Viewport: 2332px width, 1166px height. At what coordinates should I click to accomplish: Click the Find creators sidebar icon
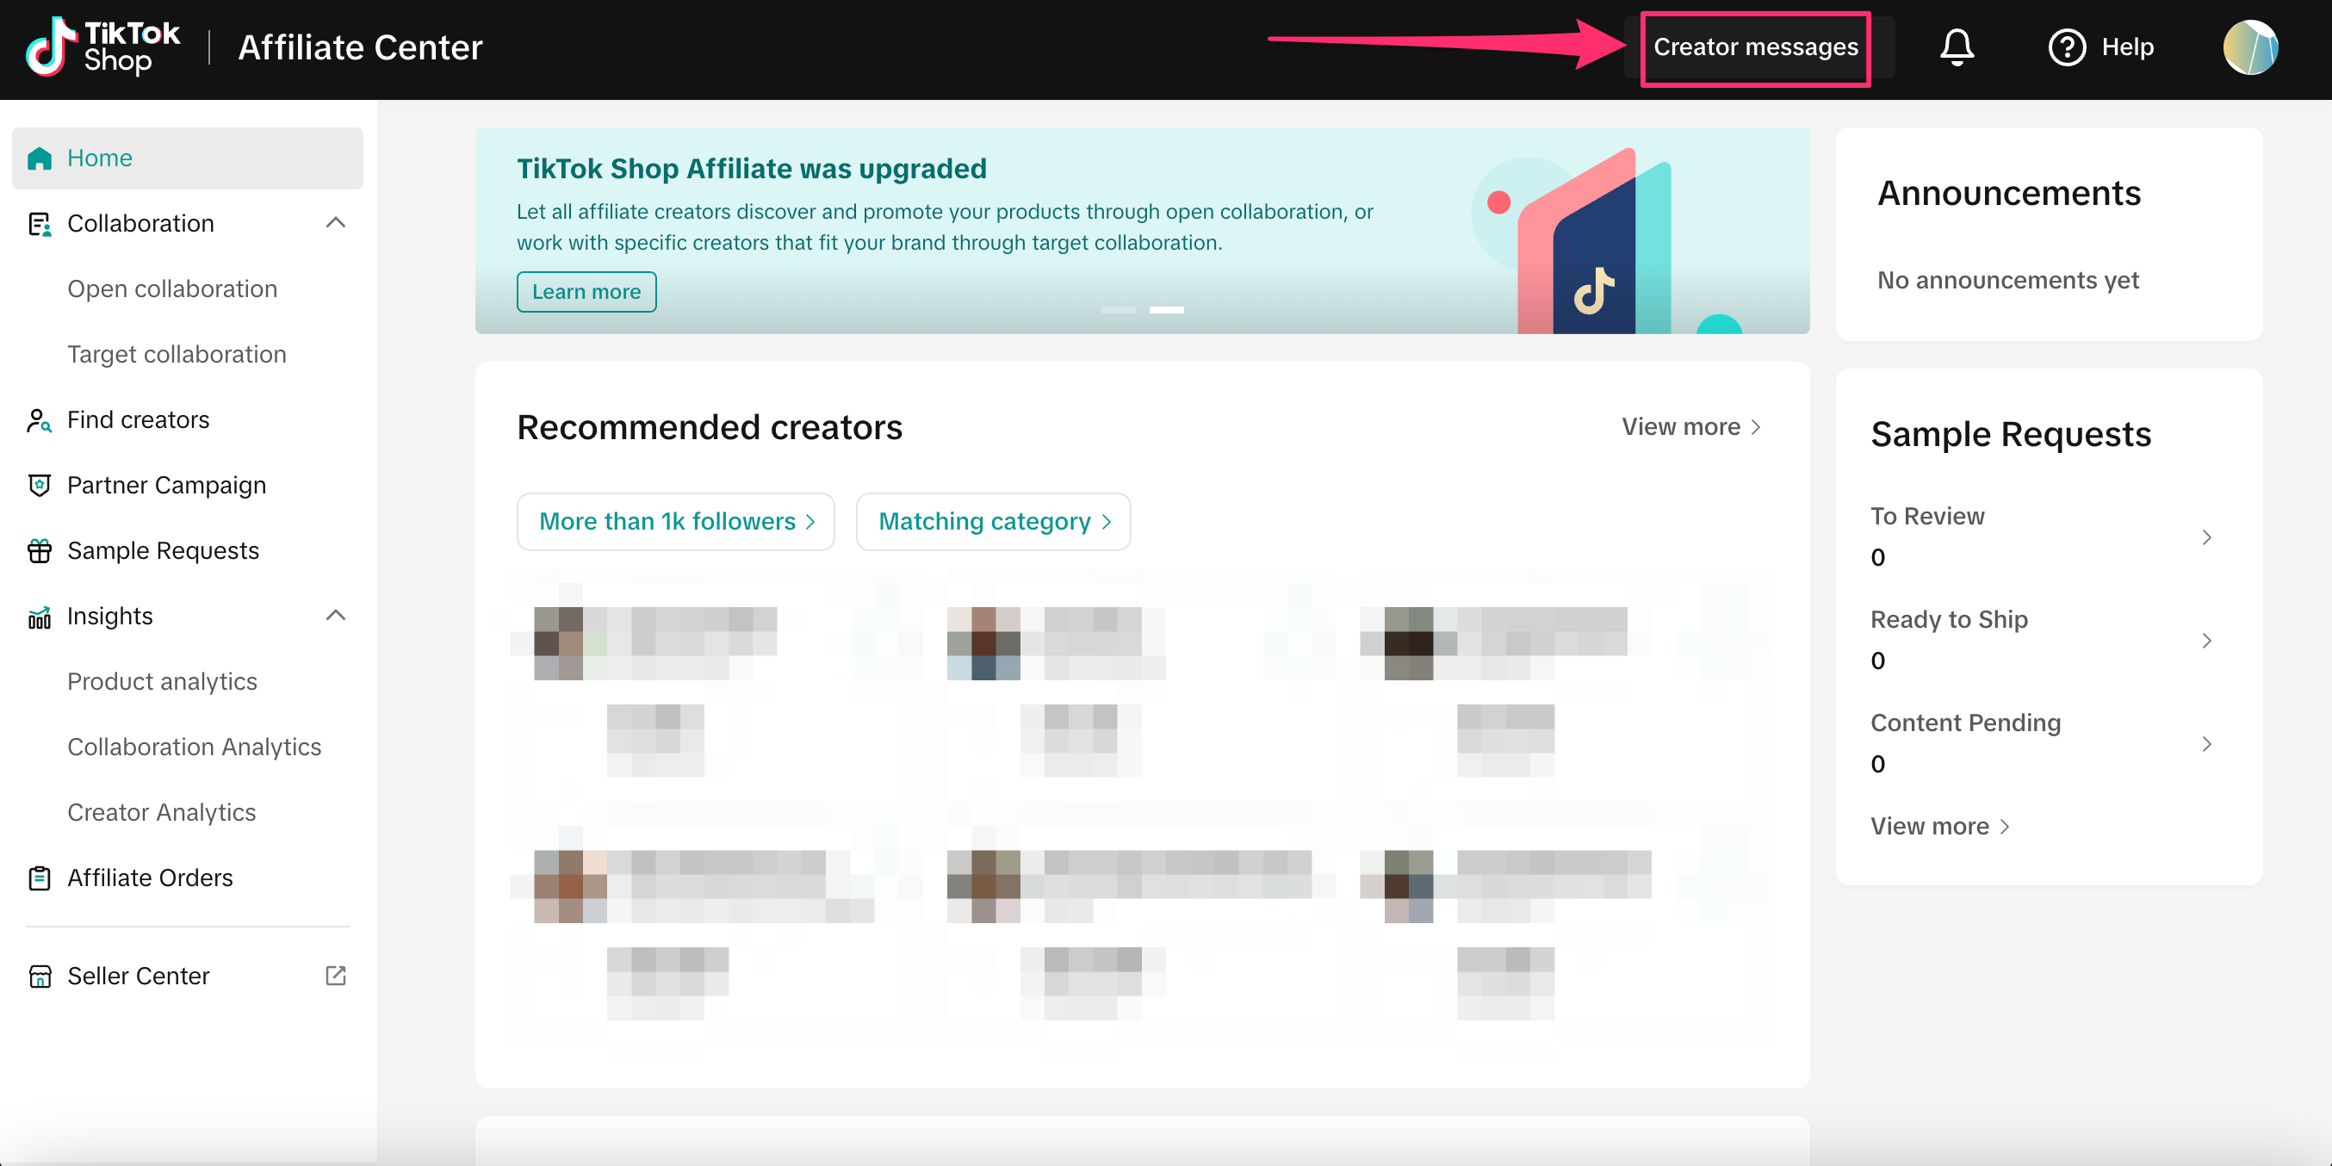(x=39, y=420)
